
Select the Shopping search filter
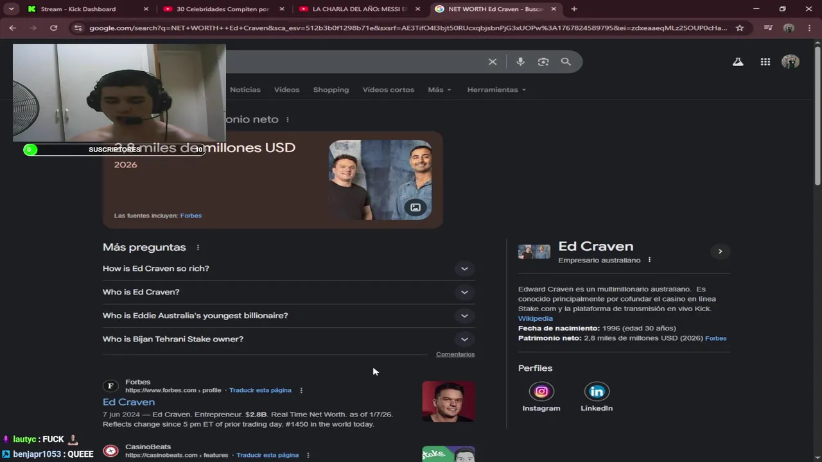pyautogui.click(x=331, y=90)
